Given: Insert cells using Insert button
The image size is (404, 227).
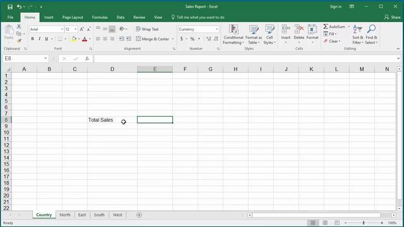Looking at the screenshot, I should tap(285, 34).
